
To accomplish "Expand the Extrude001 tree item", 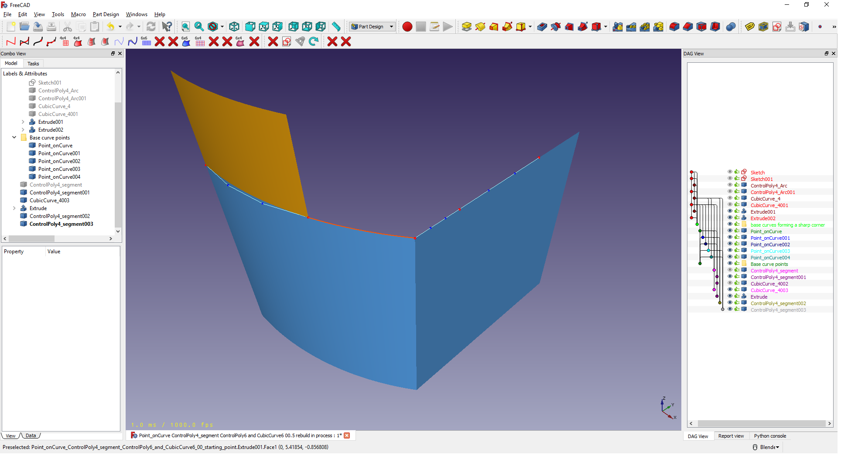I will [23, 122].
